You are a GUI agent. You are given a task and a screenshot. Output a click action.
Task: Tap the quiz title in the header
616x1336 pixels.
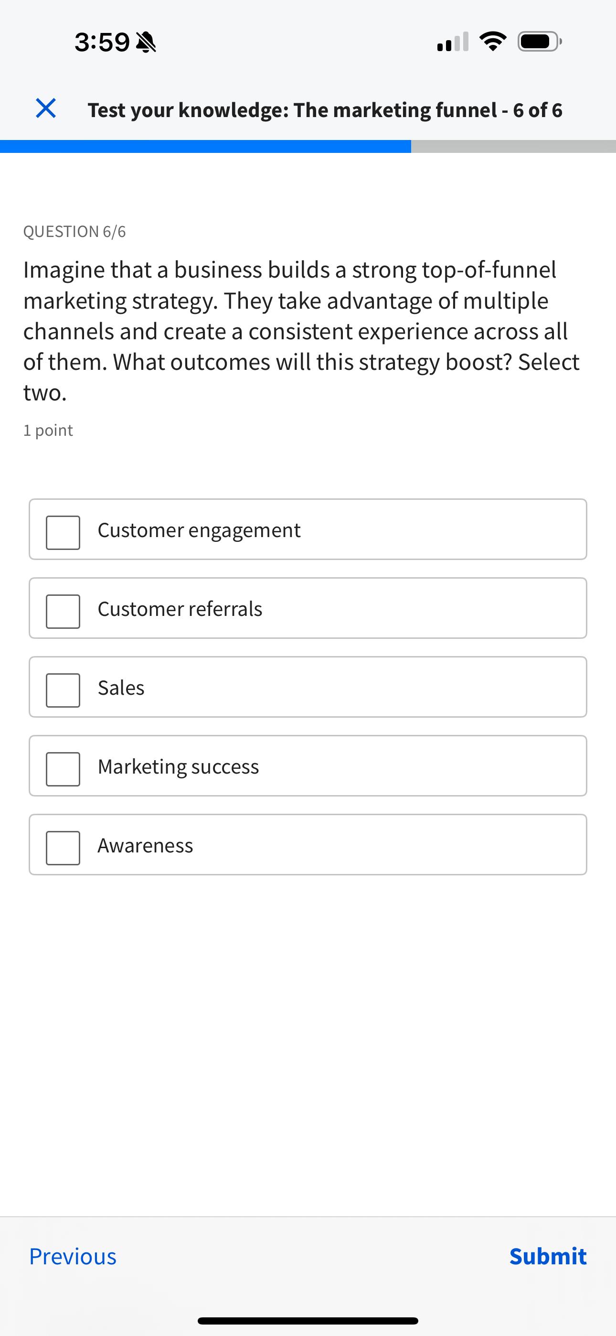(x=325, y=109)
